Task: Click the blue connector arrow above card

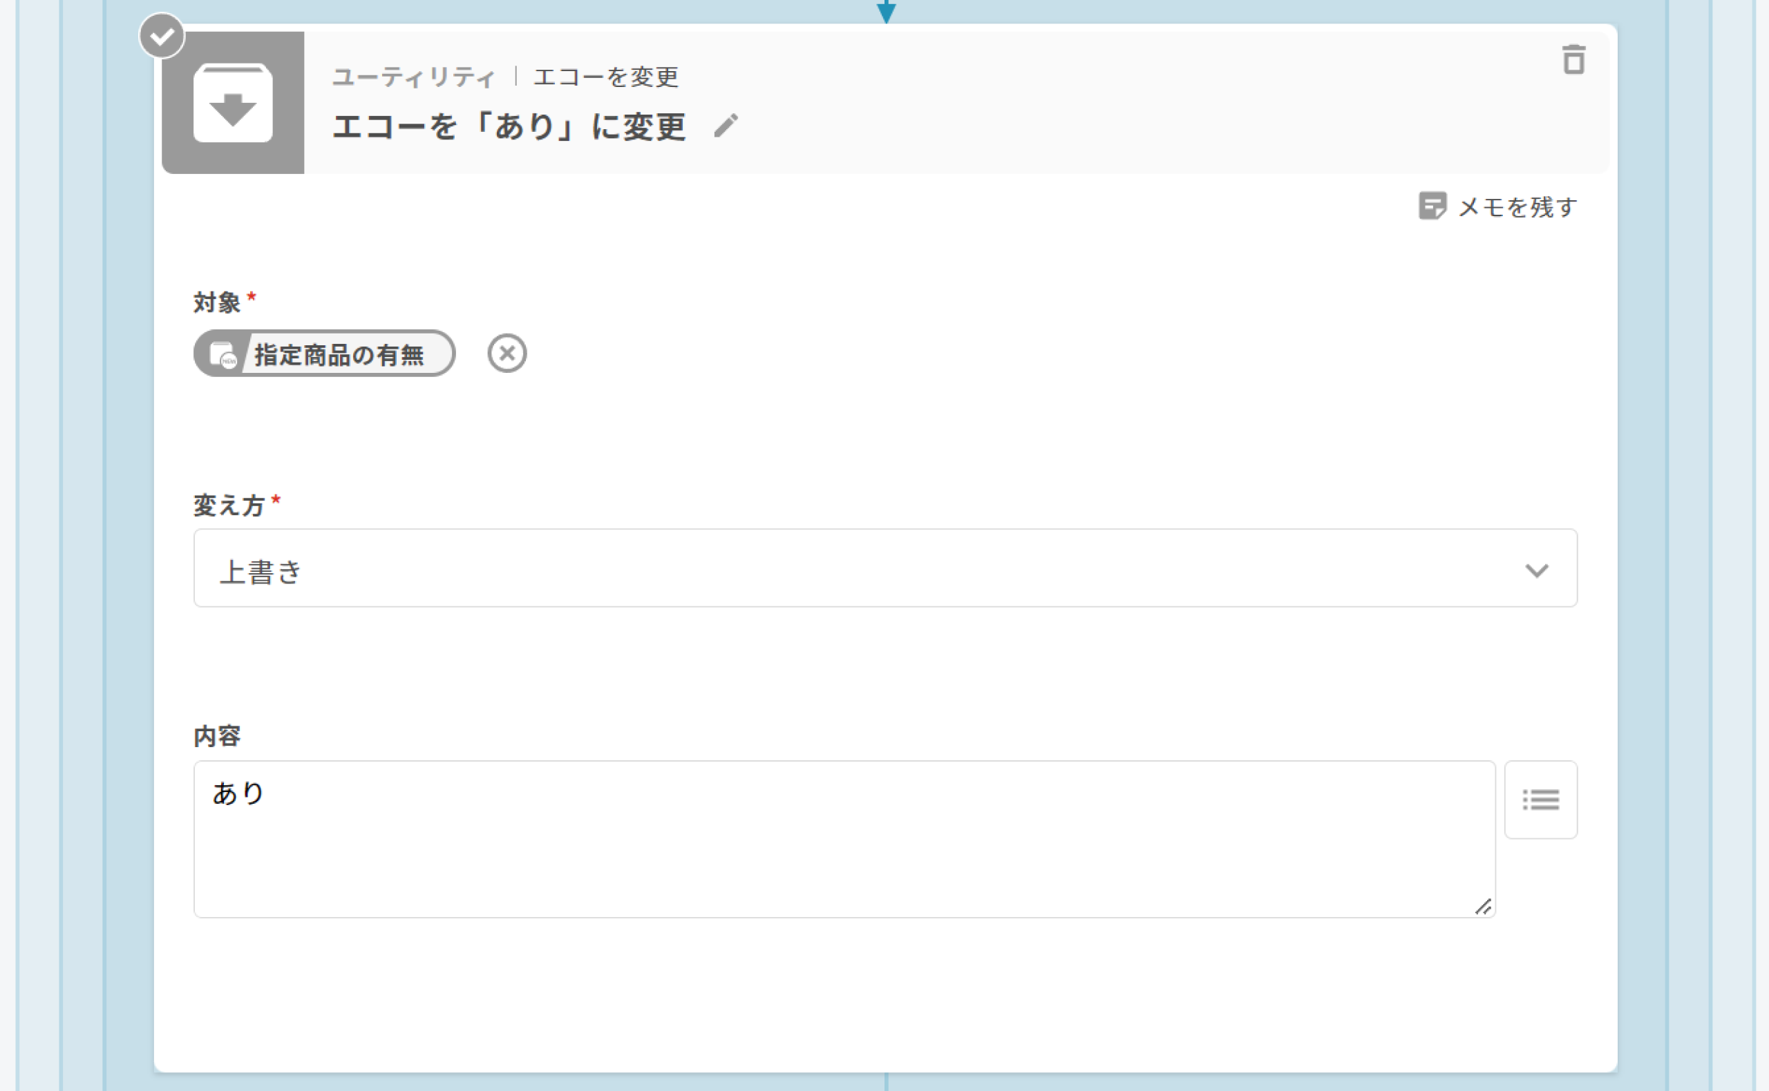Action: [x=886, y=12]
